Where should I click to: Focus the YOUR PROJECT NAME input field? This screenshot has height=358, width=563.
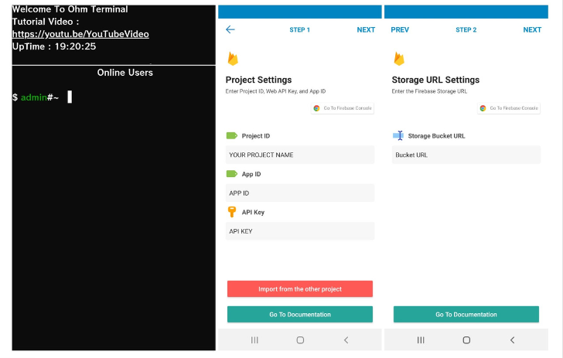coord(299,155)
